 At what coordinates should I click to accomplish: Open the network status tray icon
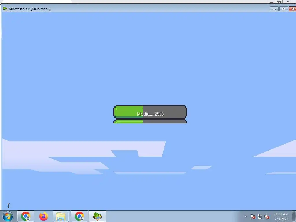pos(260,217)
